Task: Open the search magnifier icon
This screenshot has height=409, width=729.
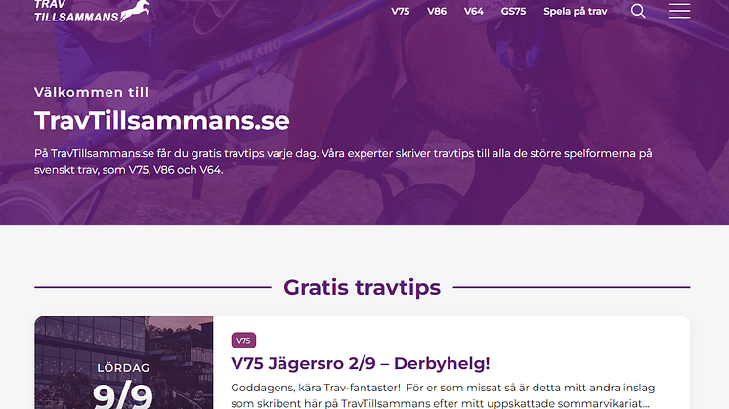Action: click(x=638, y=11)
